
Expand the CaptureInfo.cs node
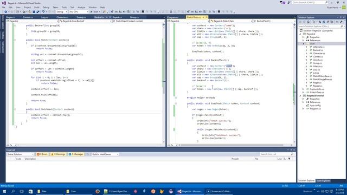click(x=304, y=89)
